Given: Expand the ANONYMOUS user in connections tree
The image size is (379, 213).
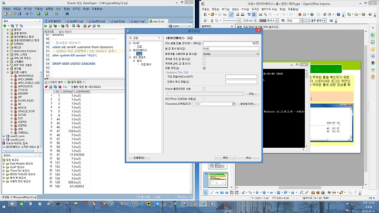Looking at the screenshot, I should pyautogui.click(x=12, y=76).
